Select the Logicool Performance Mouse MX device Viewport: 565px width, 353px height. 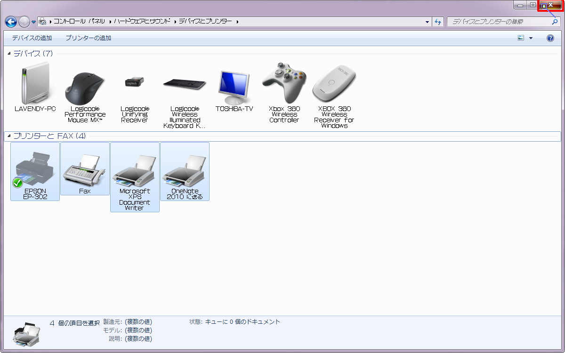(85, 94)
